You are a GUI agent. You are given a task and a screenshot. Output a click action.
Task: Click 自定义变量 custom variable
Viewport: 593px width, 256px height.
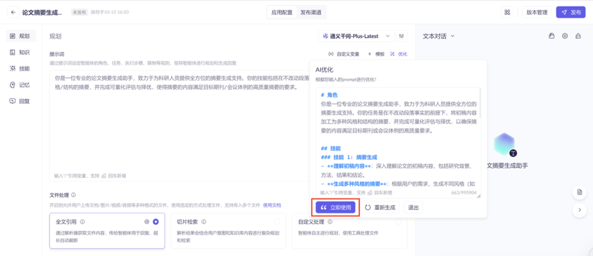point(344,54)
